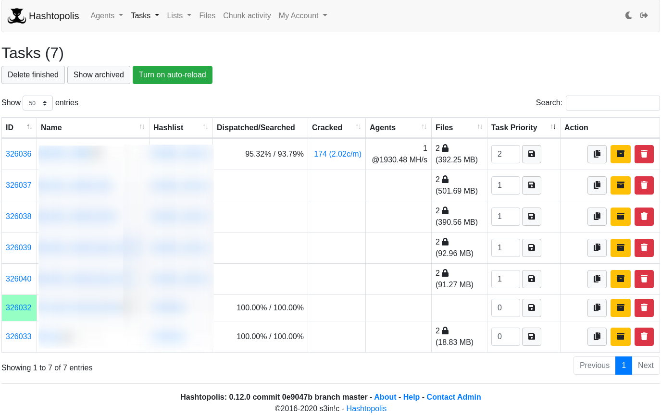Screen dimensions: 661x416
Task: Show archived tasks
Action: tap(99, 75)
